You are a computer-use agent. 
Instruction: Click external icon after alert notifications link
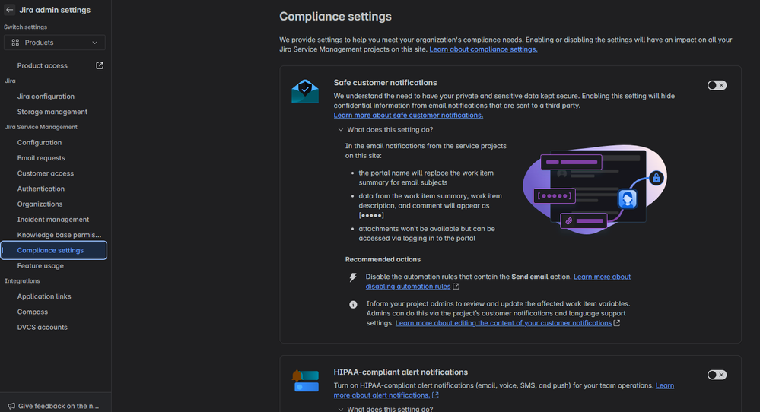(x=435, y=395)
